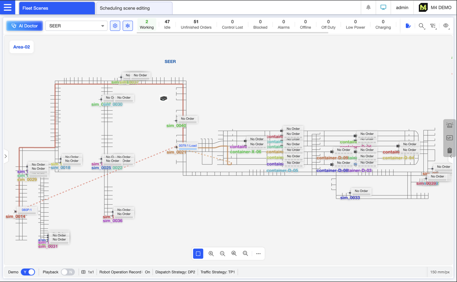
Task: Open the filter options in the top toolbar
Action: (x=433, y=26)
